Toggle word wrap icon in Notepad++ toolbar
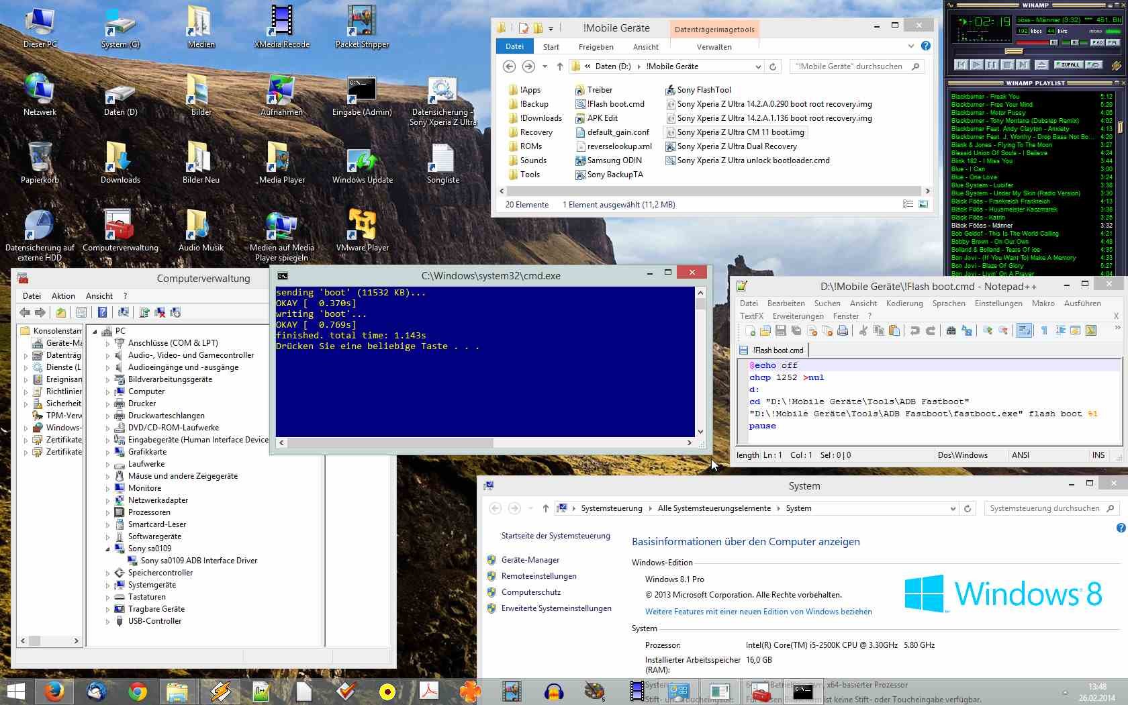The image size is (1128, 705). click(x=1024, y=330)
